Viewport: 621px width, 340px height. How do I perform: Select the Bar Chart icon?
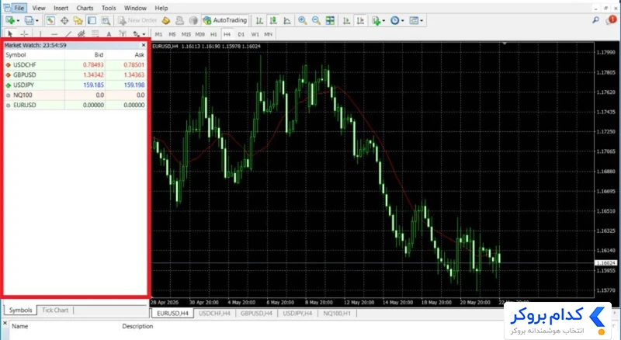(259, 21)
